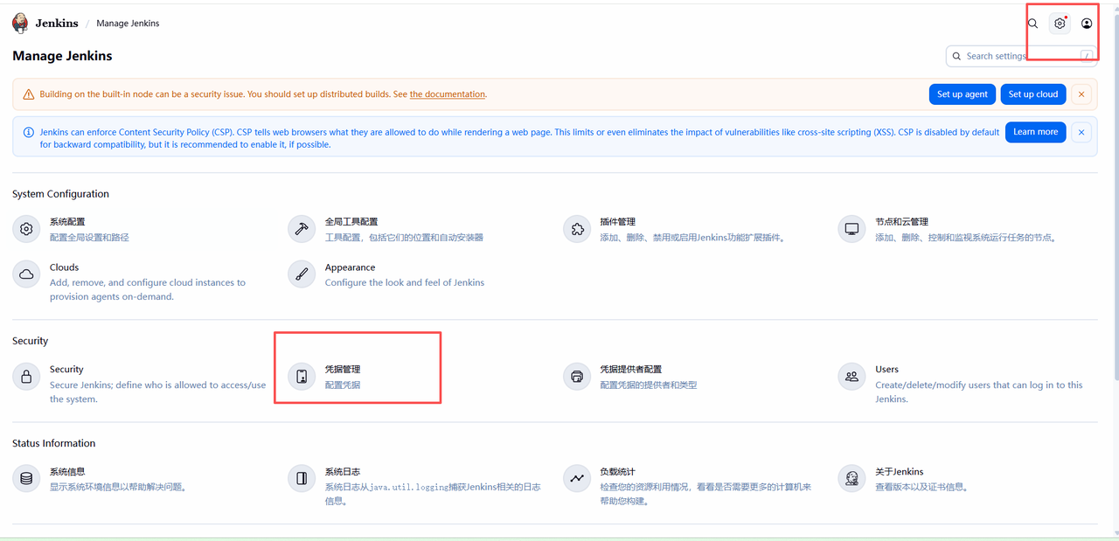Open 全局工具配置 title link

click(x=351, y=222)
